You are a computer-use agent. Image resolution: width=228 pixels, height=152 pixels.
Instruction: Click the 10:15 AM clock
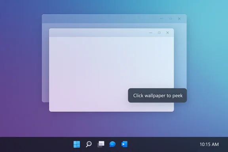click(209, 144)
